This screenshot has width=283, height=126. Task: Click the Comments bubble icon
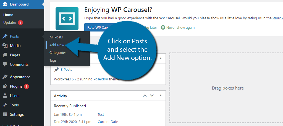[5, 65]
